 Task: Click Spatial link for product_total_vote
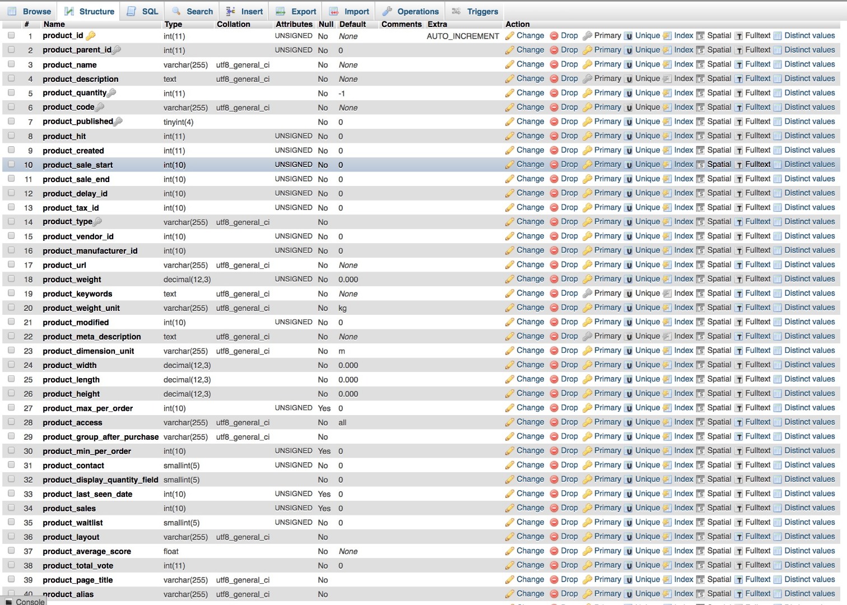(x=719, y=565)
